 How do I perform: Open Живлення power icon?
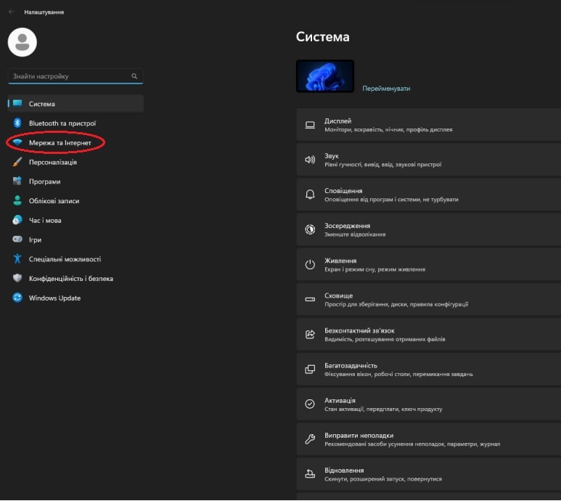click(x=310, y=264)
